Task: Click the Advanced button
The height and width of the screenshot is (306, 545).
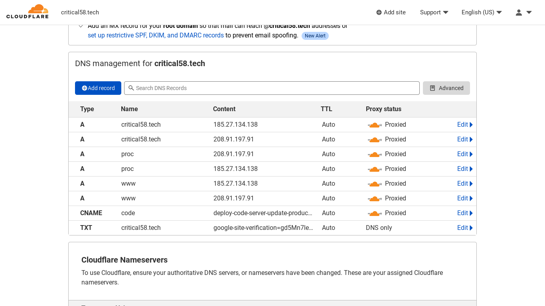Action: [446, 88]
